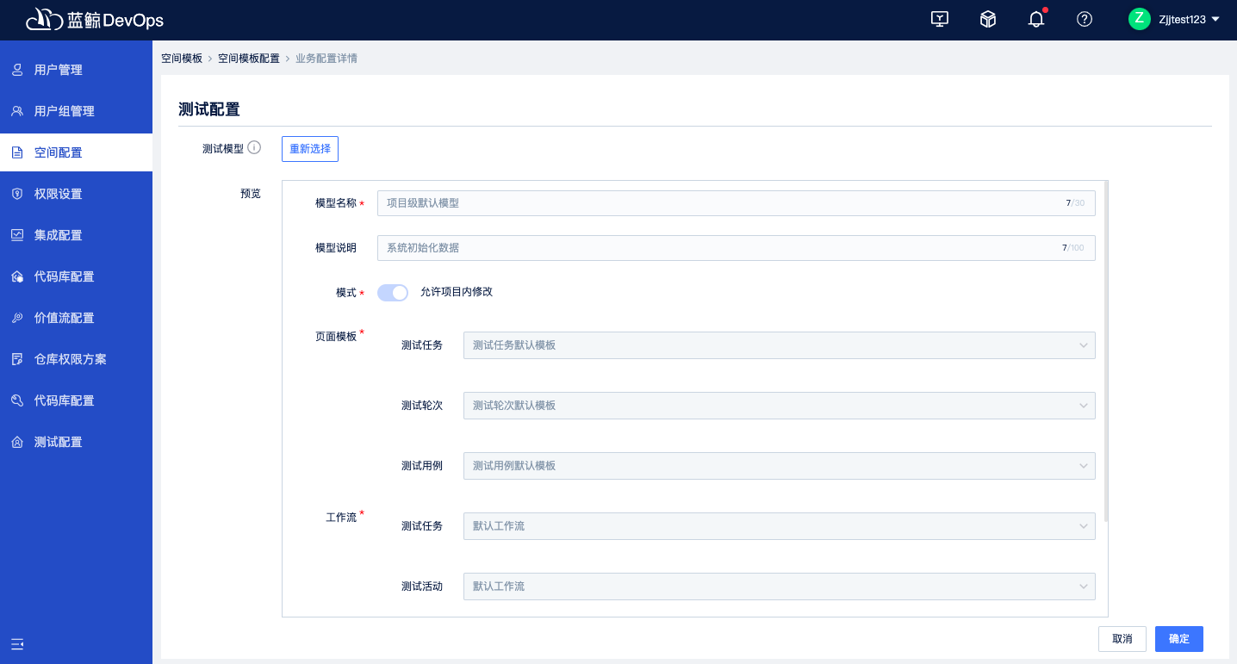Image resolution: width=1237 pixels, height=664 pixels.
Task: Click the 预览 label
Action: click(251, 194)
